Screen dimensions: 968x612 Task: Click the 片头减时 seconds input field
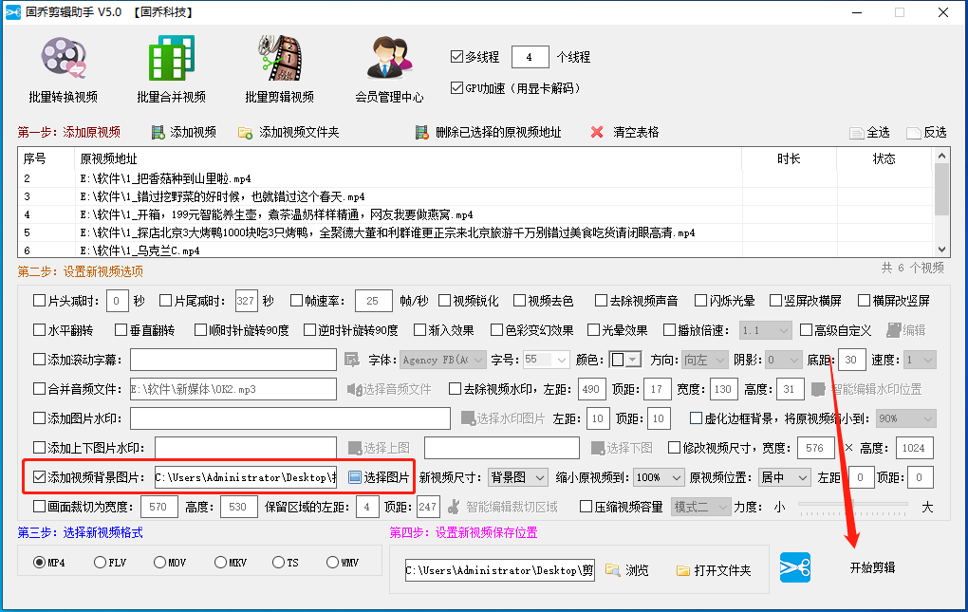[x=118, y=302]
